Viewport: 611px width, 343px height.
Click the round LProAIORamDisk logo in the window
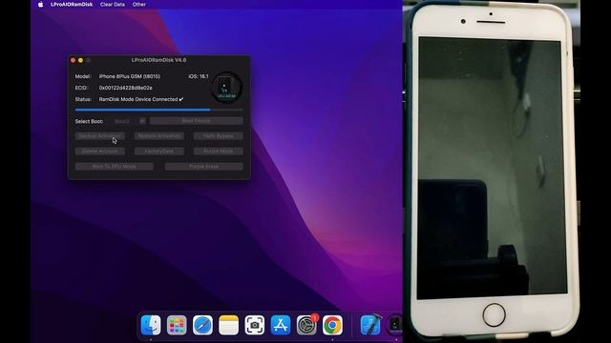tap(227, 88)
